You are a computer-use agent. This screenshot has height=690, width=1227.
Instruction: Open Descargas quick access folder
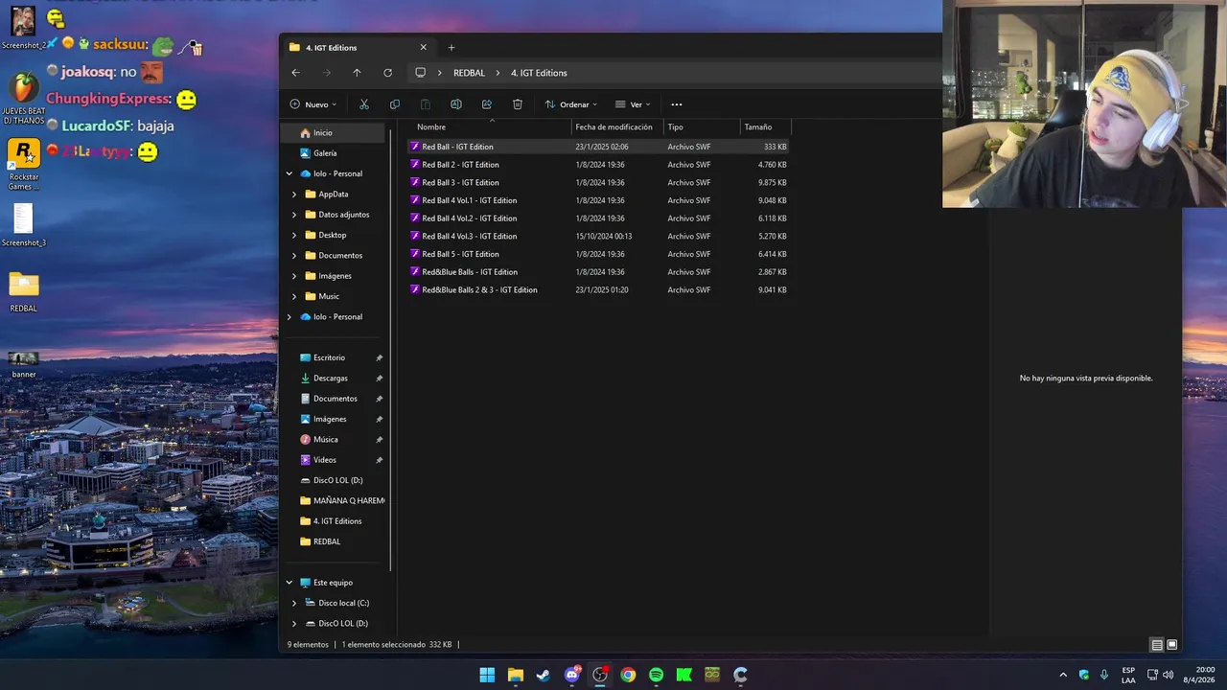333,379
